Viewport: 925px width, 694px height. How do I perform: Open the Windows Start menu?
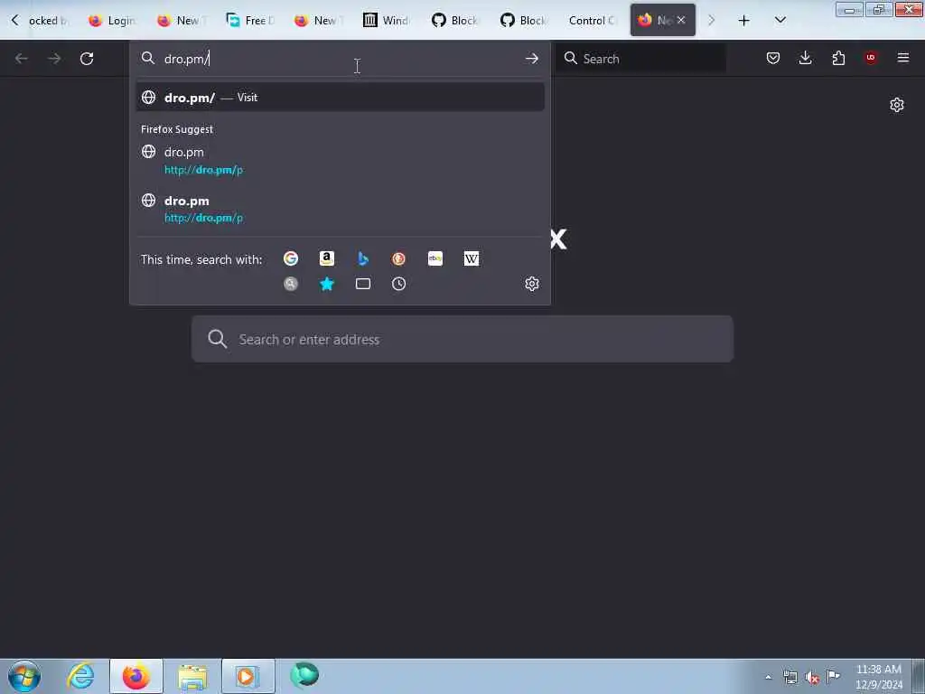24,676
